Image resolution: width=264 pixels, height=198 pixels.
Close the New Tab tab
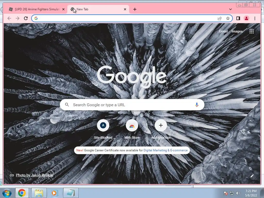click(x=125, y=9)
